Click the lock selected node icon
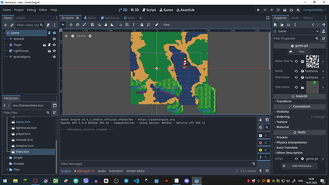 coord(142,25)
